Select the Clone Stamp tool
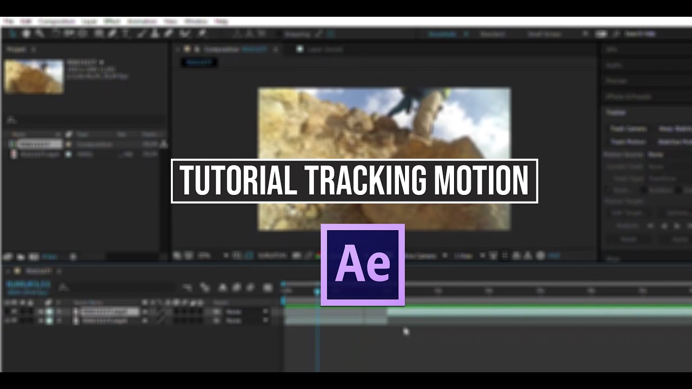Viewport: 692px width, 389px height. coord(154,33)
